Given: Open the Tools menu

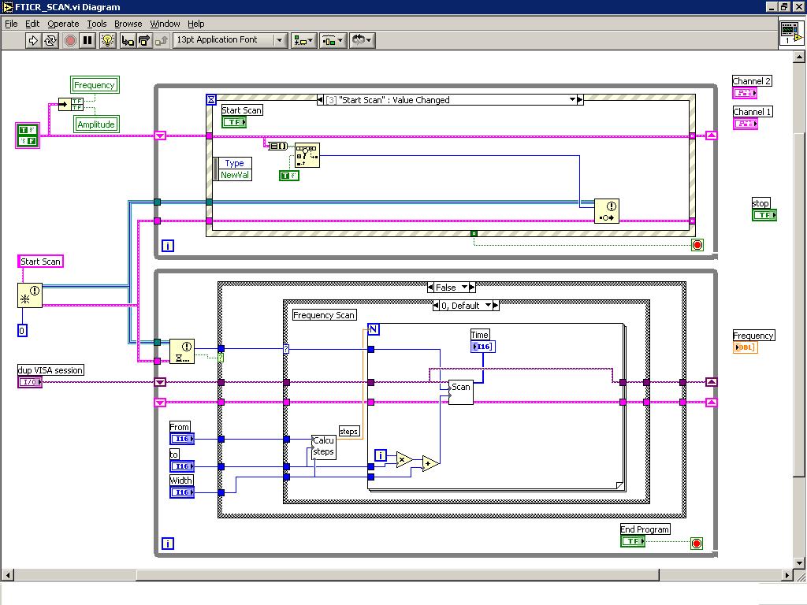Looking at the screenshot, I should (96, 24).
